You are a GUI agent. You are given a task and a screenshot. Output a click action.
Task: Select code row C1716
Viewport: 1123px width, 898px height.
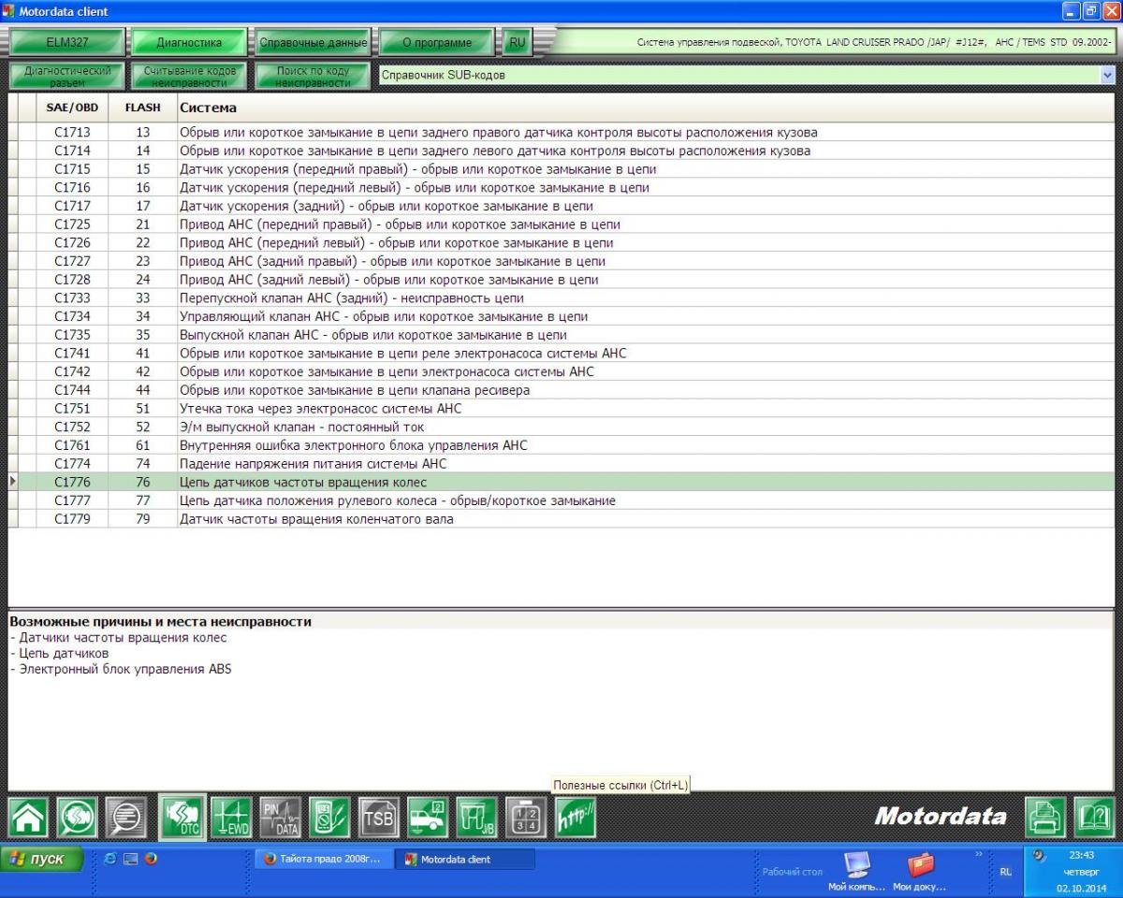coord(561,188)
